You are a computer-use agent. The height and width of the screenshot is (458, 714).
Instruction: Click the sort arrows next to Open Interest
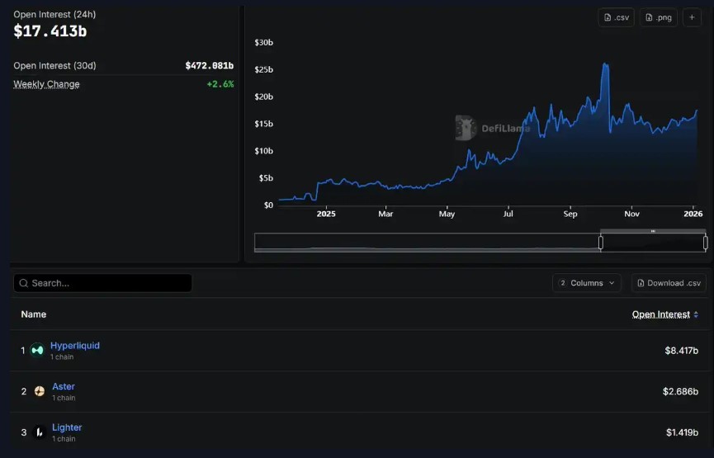click(x=696, y=314)
